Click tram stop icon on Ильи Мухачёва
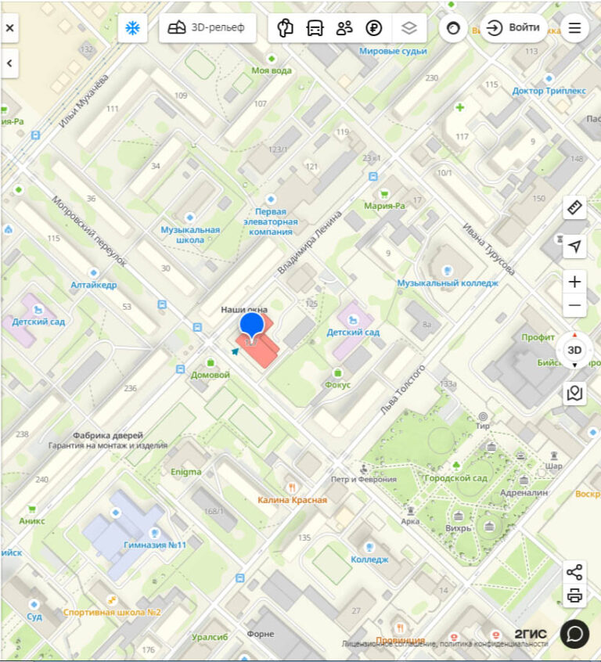This screenshot has width=601, height=662. [x=36, y=135]
